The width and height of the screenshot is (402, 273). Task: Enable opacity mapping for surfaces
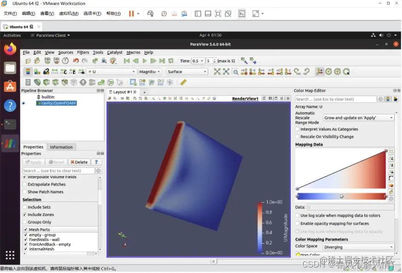298,223
